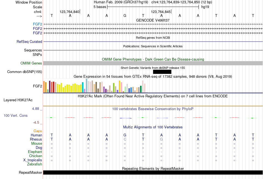Image resolution: width=263 pixels, height=179 pixels.
Task: Click the maroon bar in the GTEx chart
Action: tap(50, 87)
